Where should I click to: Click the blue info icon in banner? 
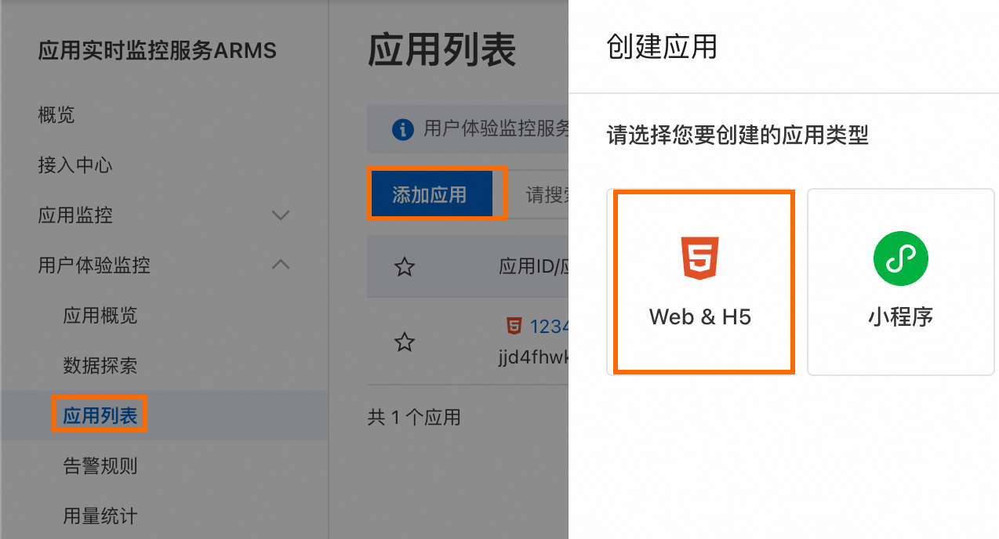(x=402, y=129)
